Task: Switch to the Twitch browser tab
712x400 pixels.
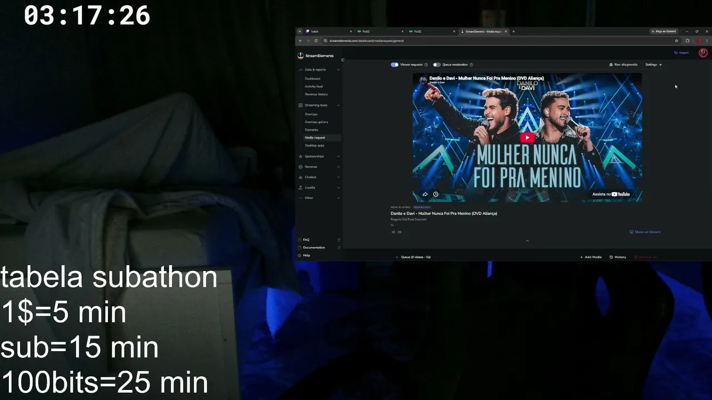Action: (328, 32)
